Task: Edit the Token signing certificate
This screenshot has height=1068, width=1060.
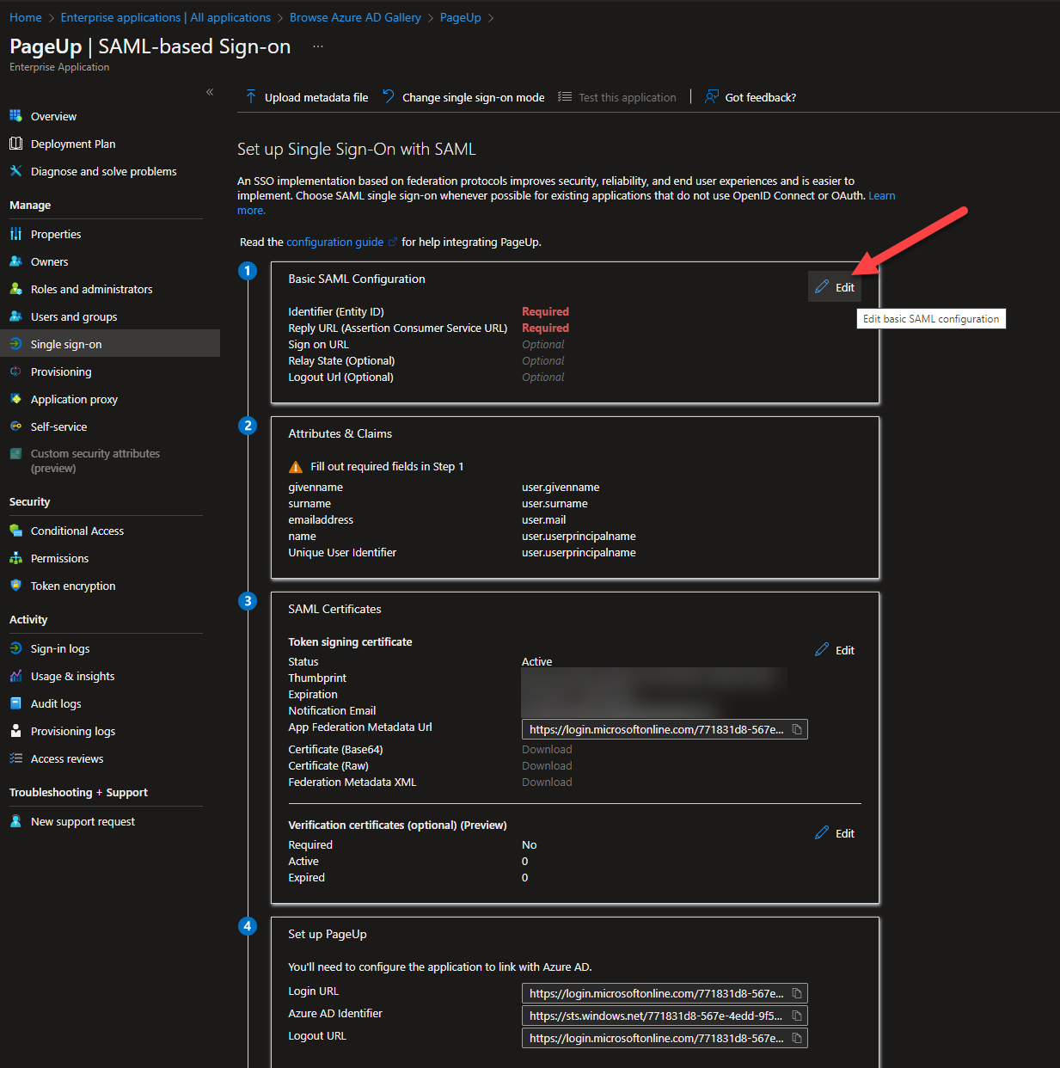Action: [x=835, y=650]
